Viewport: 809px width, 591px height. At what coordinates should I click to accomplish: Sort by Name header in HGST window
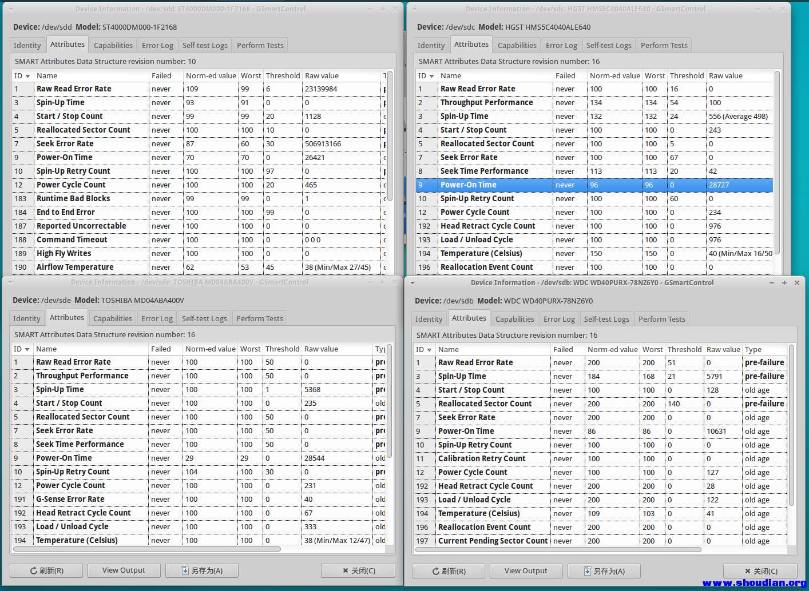pyautogui.click(x=495, y=75)
